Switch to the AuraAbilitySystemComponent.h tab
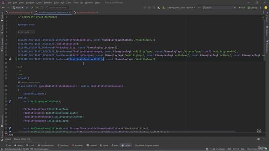This screenshot has height=151, width=269. (x=53, y=13)
